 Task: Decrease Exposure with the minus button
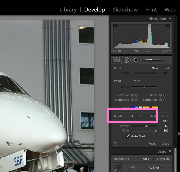[132, 95]
